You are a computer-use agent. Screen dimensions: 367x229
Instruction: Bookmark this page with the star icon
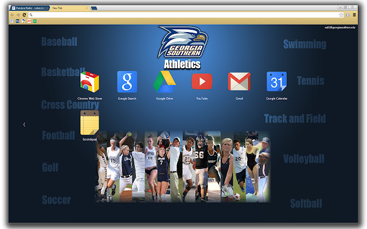point(341,15)
